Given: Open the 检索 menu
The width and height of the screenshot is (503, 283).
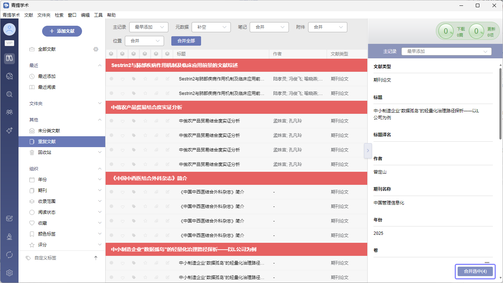Looking at the screenshot, I should click(x=59, y=15).
